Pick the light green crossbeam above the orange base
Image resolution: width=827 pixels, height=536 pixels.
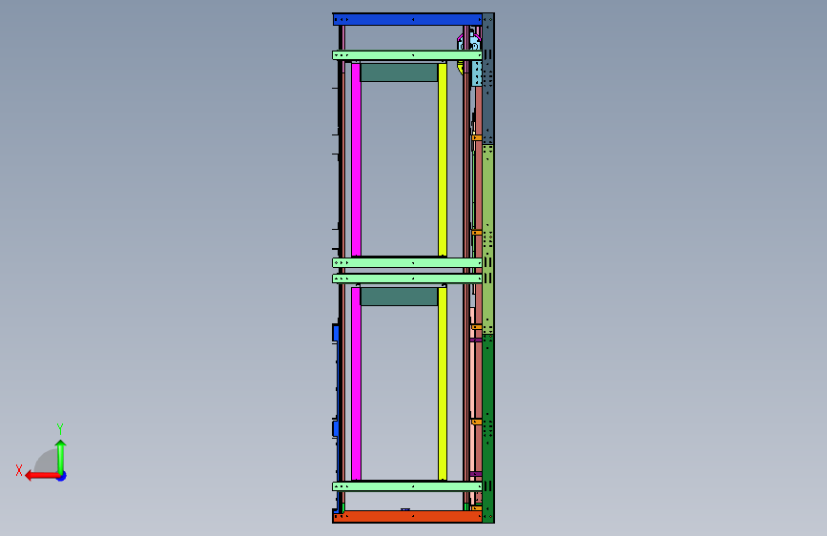[407, 486]
